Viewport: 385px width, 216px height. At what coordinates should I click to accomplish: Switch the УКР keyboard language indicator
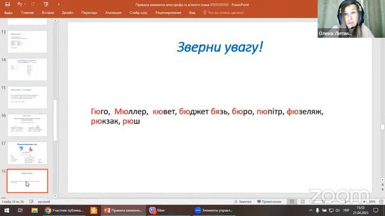click(346, 211)
